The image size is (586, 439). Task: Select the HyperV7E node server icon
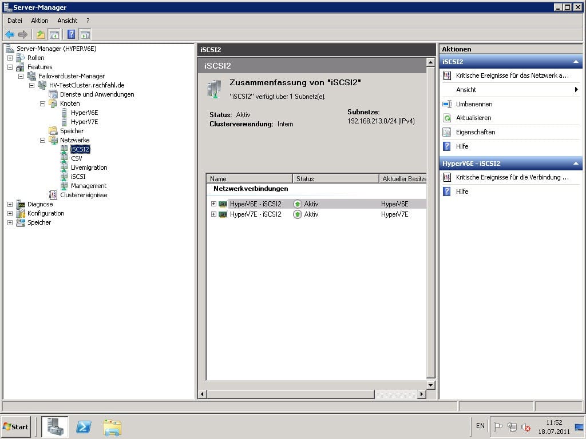tap(64, 122)
